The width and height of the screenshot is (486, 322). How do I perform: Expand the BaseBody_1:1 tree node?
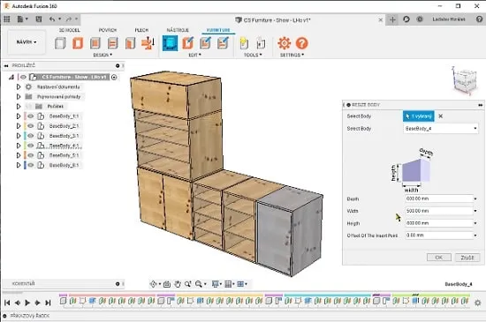(x=19, y=116)
